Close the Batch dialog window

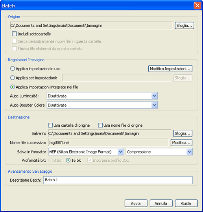197,6
